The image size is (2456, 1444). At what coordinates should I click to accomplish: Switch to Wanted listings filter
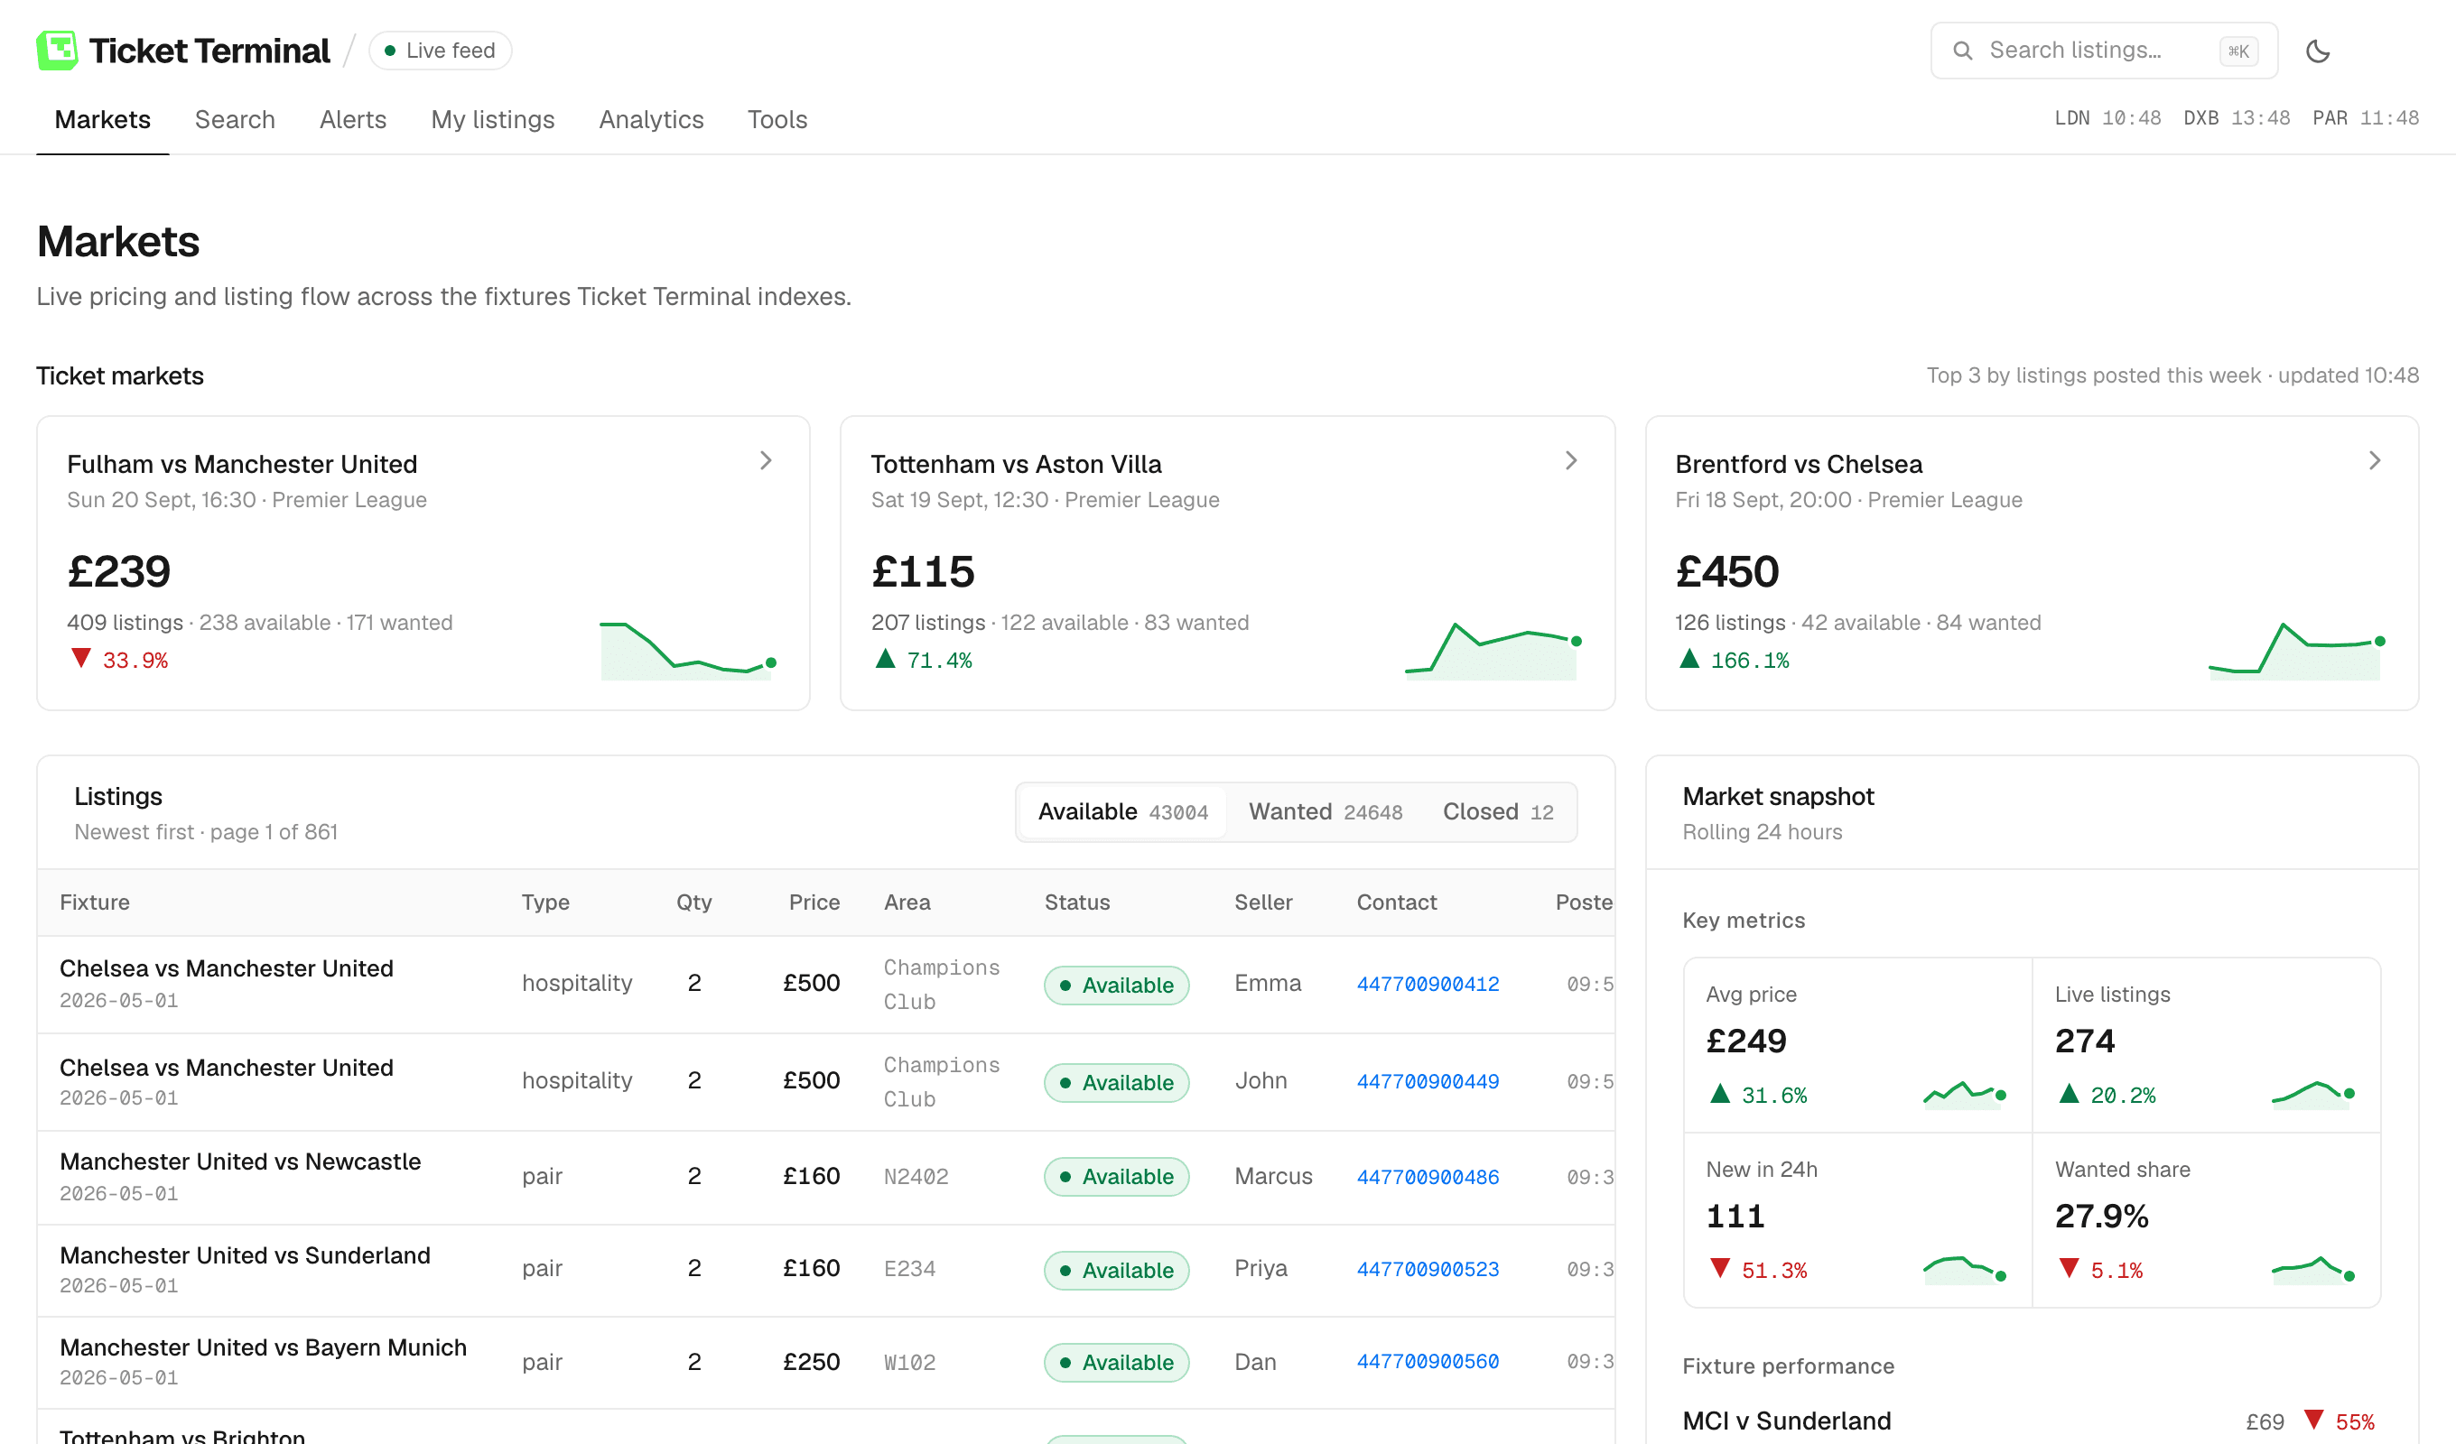pos(1326,811)
